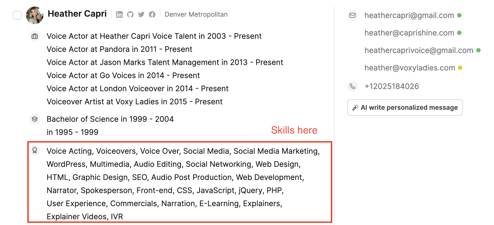Click Heather Capri's profile photo
Image resolution: width=494 pixels, height=225 pixels.
[x=35, y=15]
